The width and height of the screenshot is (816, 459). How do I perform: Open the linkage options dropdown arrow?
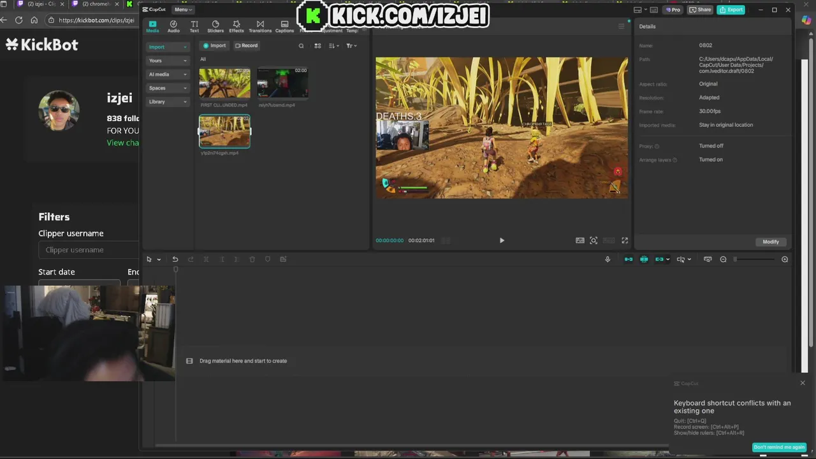pos(667,259)
